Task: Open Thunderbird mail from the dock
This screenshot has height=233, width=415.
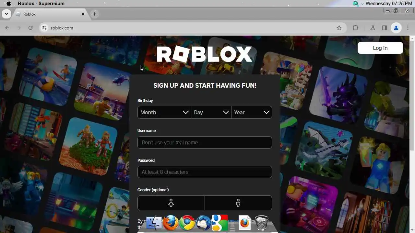Action: point(204,223)
